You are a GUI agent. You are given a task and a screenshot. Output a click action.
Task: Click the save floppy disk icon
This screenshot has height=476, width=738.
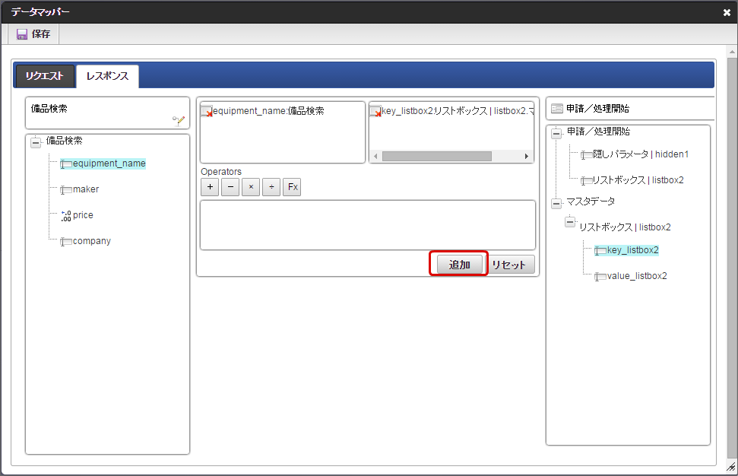pyautogui.click(x=21, y=34)
